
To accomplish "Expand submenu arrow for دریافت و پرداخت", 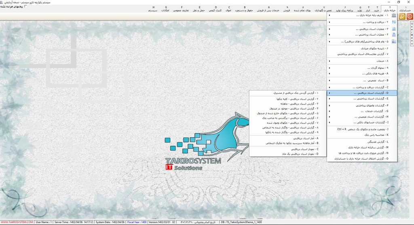I will pos(330,22).
